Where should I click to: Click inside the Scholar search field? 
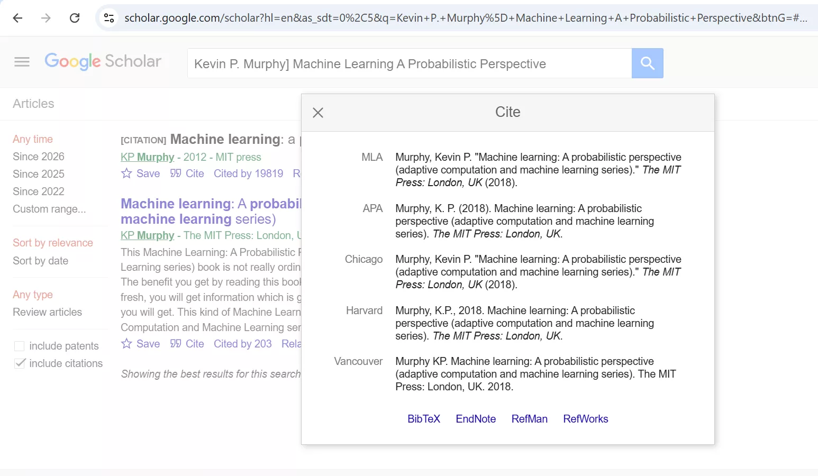[x=407, y=63]
